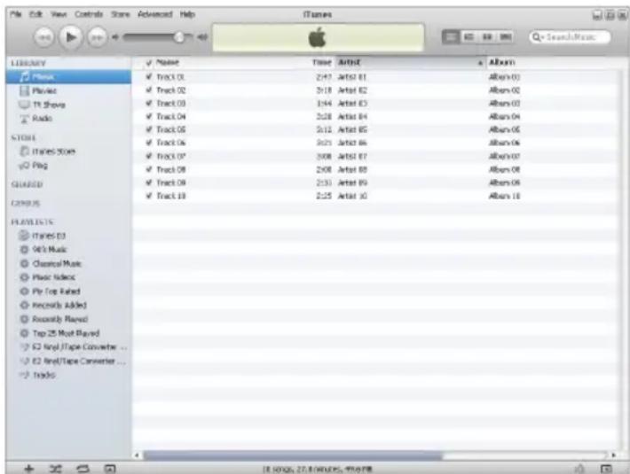This screenshot has height=474, width=630.
Task: Click the Genius icon in the bottom bar
Action: [579, 469]
